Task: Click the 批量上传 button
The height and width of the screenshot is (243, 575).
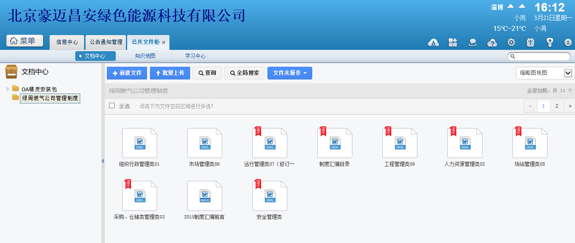Action: tap(170, 73)
